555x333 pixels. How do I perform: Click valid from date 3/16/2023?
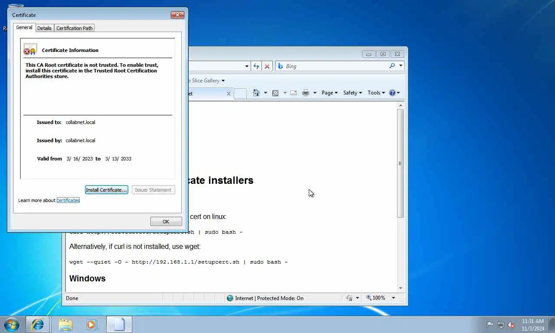tap(80, 159)
